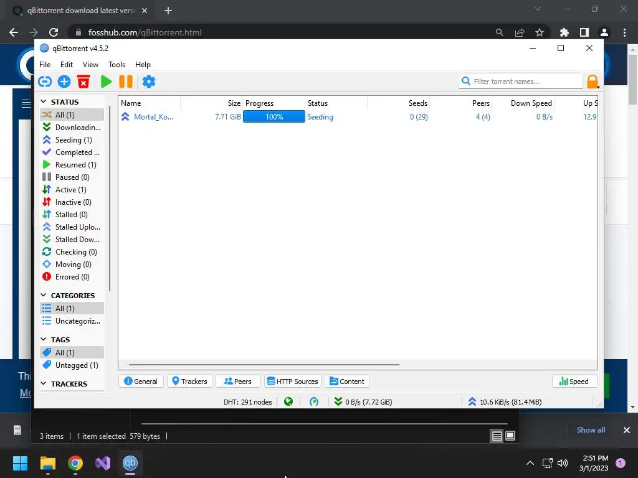Image resolution: width=638 pixels, height=478 pixels.
Task: Collapse the TRACKERS section
Action: pyautogui.click(x=44, y=383)
